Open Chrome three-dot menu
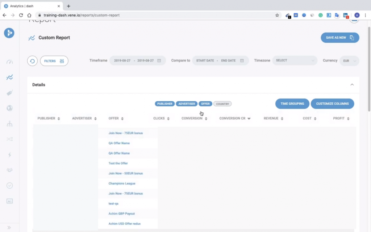 click(365, 15)
